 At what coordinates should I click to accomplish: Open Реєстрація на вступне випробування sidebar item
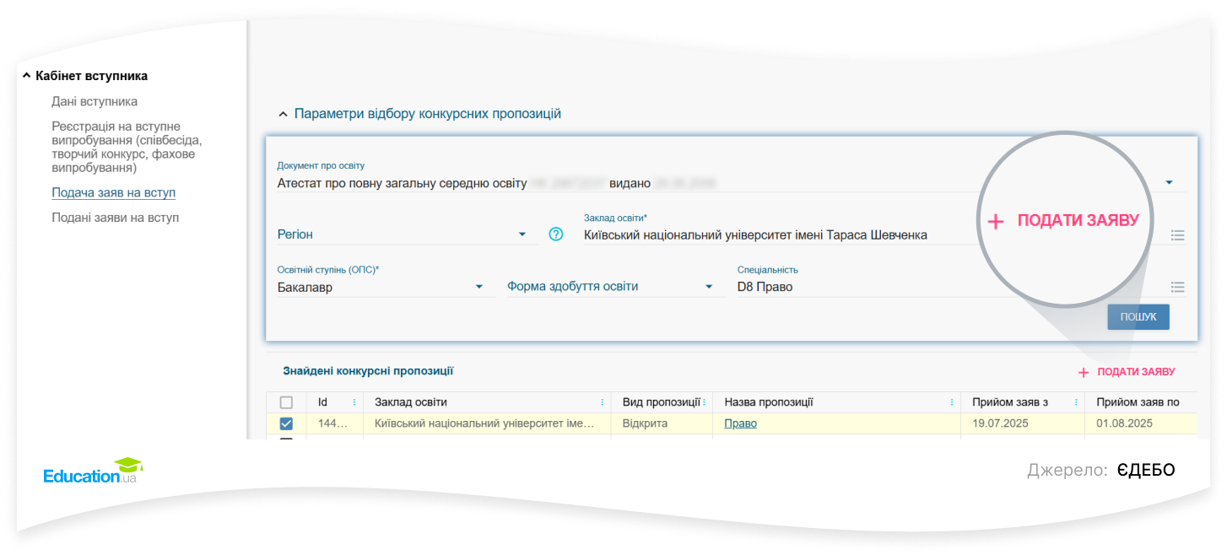(127, 147)
